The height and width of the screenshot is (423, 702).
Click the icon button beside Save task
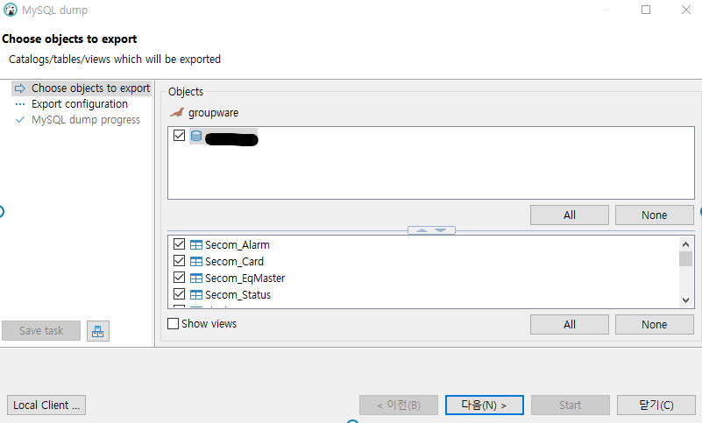click(x=98, y=331)
